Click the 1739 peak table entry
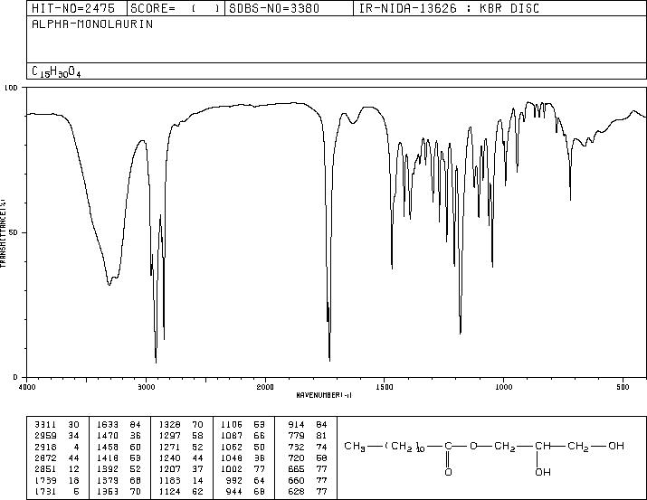Viewport: 647px width, 500px height. (x=56, y=481)
